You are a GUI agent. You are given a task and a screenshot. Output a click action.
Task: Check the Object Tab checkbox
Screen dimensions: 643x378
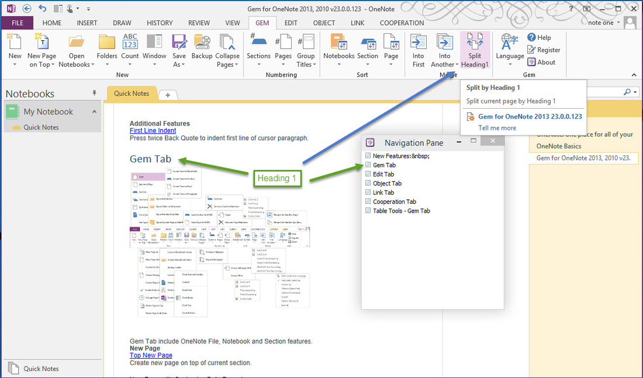pos(368,183)
